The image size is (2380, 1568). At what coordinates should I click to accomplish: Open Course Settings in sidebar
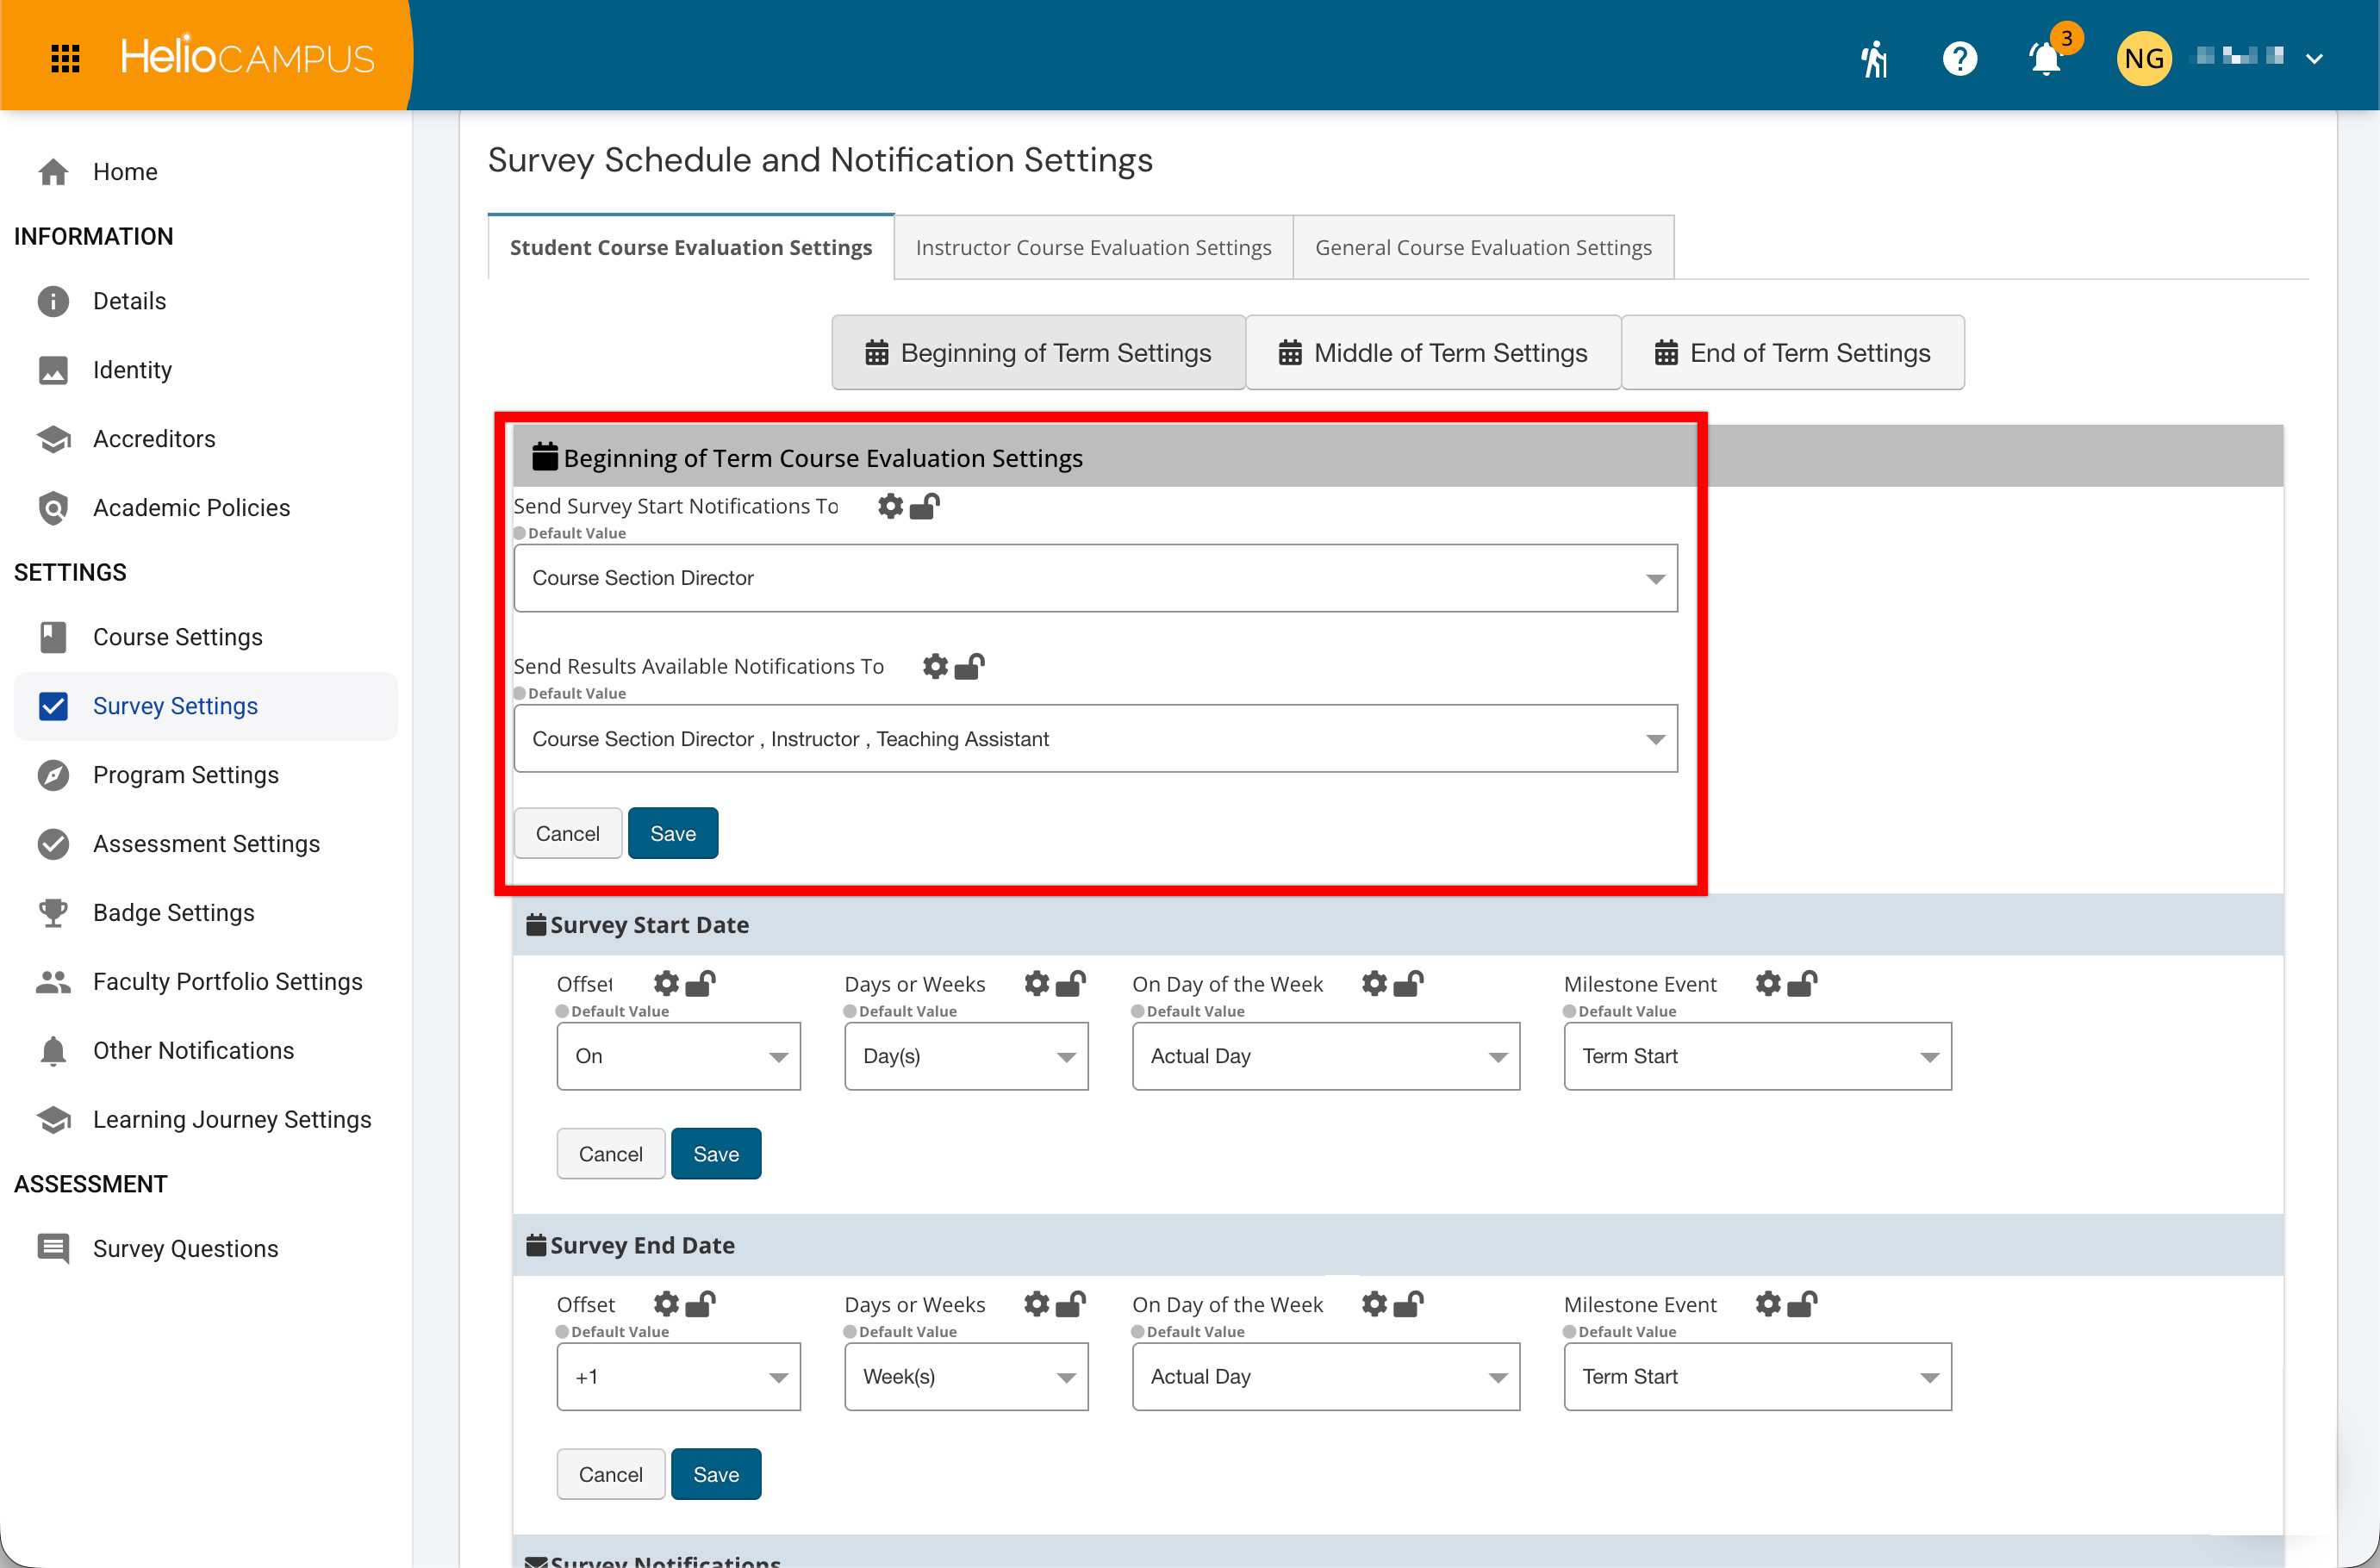(x=206, y=637)
